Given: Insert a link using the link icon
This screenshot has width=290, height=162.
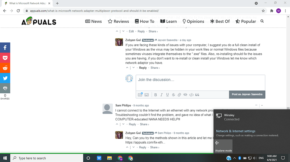Looking at the screenshot, I should point(179,95).
